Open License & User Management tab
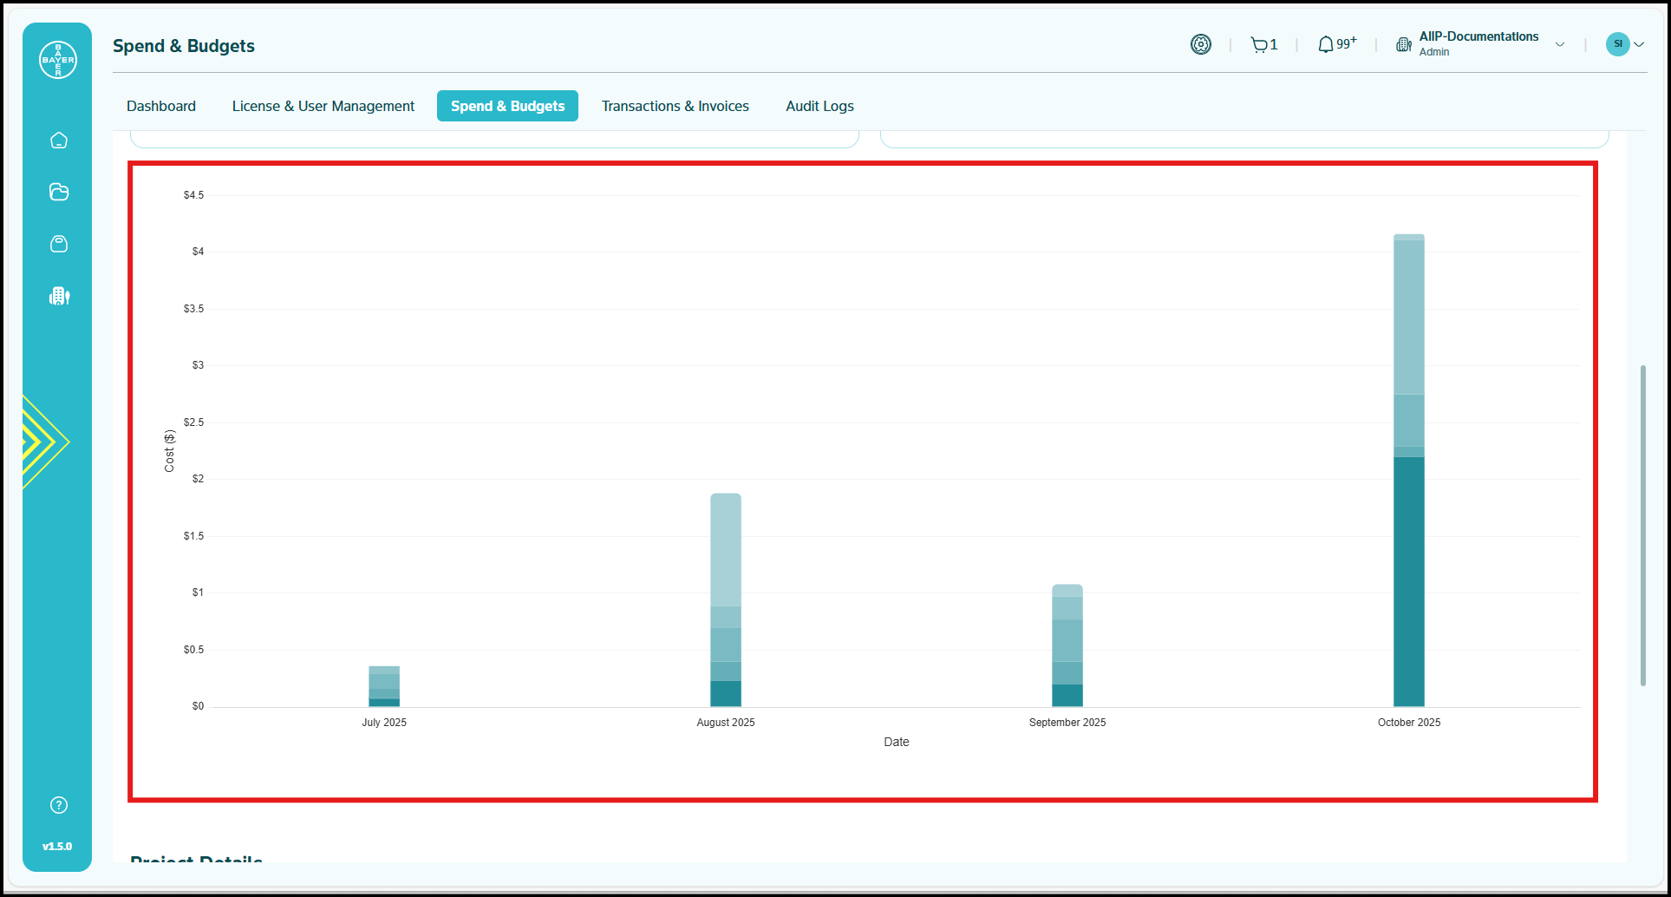The height and width of the screenshot is (897, 1671). (x=323, y=106)
